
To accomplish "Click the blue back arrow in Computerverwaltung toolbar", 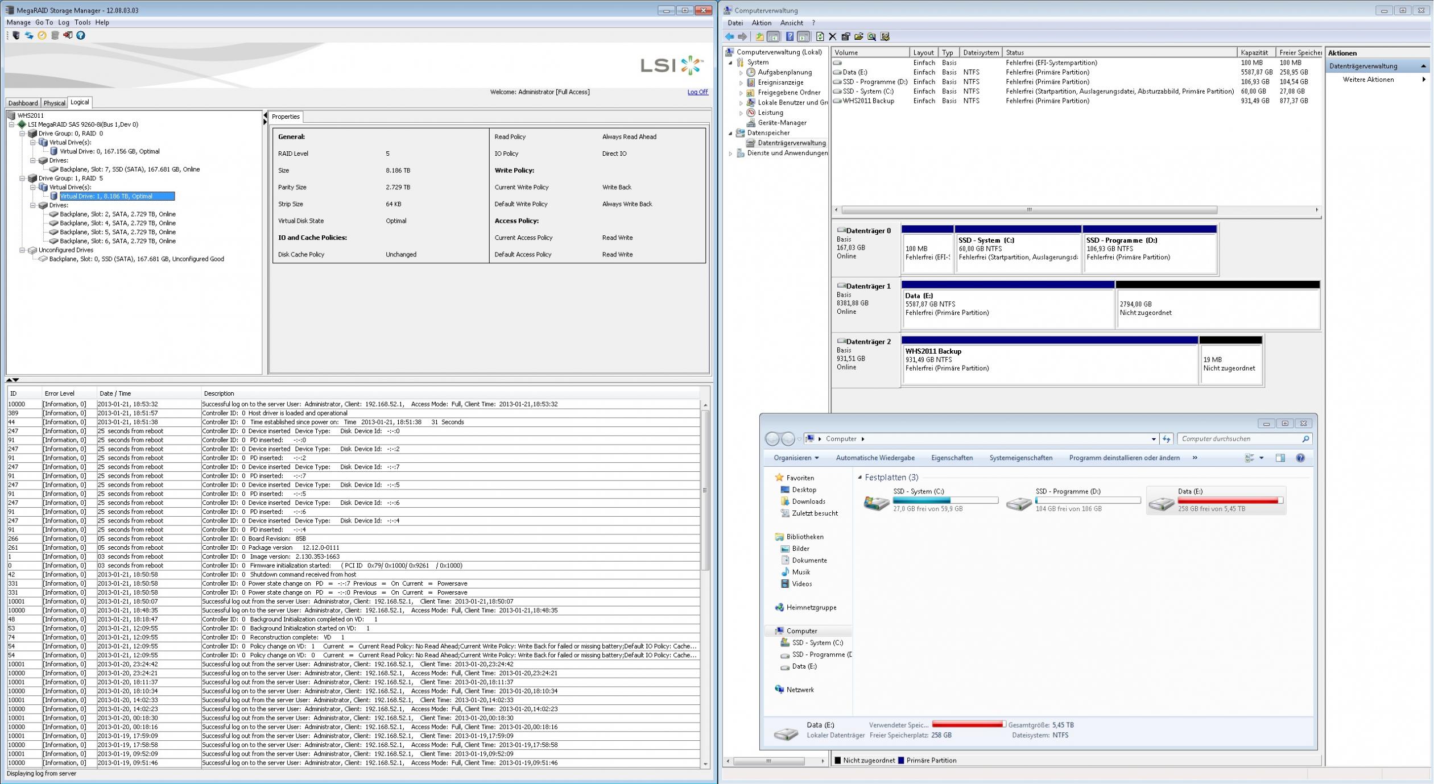I will click(729, 37).
